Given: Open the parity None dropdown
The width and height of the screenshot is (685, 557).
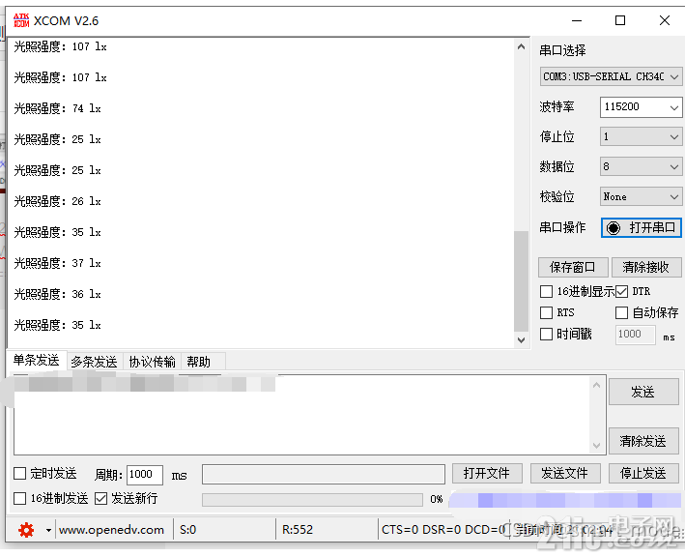Looking at the screenshot, I should (x=641, y=196).
